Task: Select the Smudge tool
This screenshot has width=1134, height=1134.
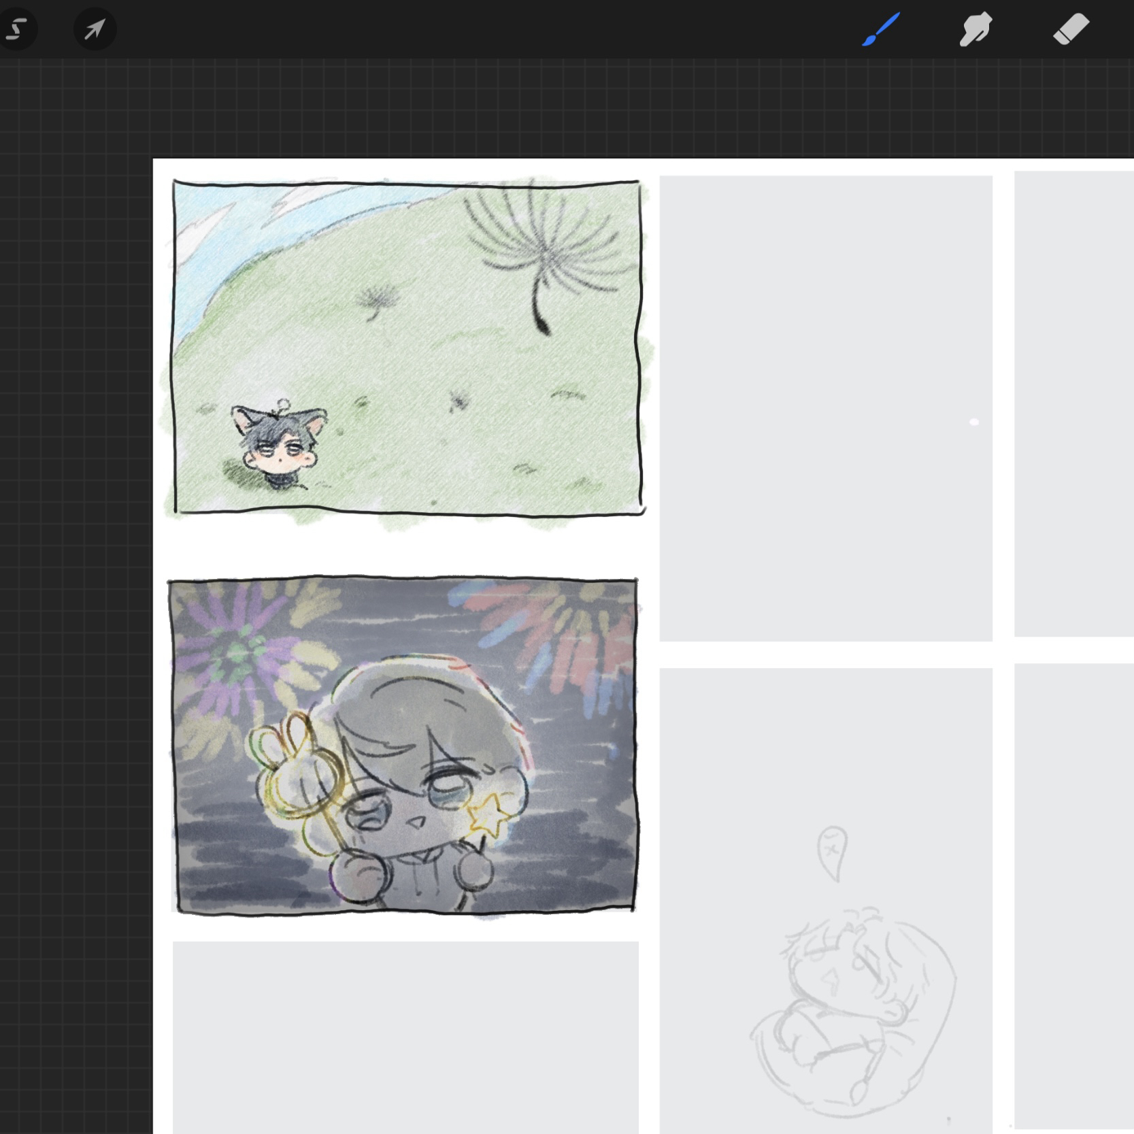Action: [975, 30]
